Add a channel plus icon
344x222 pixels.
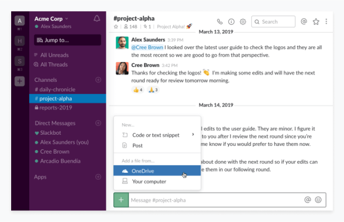(x=98, y=80)
